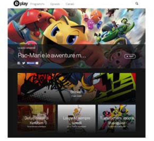This screenshot has height=141, width=154.
Task: Click the Transformers title text
Action: (117, 120)
